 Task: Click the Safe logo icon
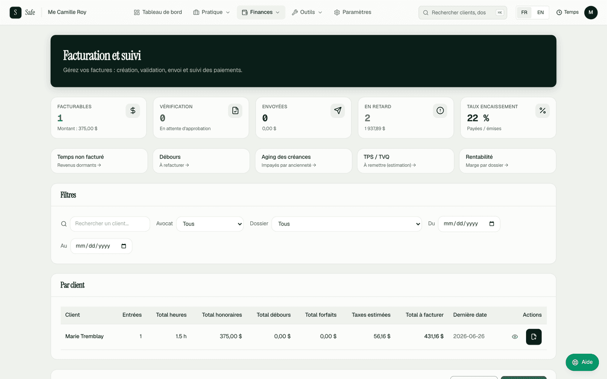click(16, 12)
